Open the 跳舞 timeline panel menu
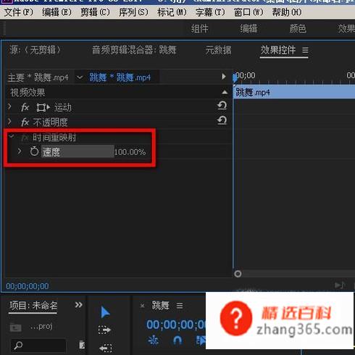 click(x=180, y=306)
